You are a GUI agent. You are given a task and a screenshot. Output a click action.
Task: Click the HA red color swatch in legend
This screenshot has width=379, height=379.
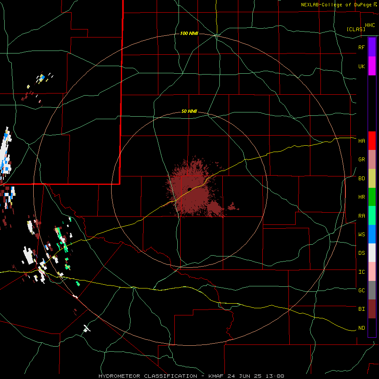coord(372,141)
